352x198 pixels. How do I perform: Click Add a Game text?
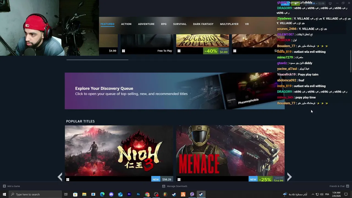click(x=13, y=186)
